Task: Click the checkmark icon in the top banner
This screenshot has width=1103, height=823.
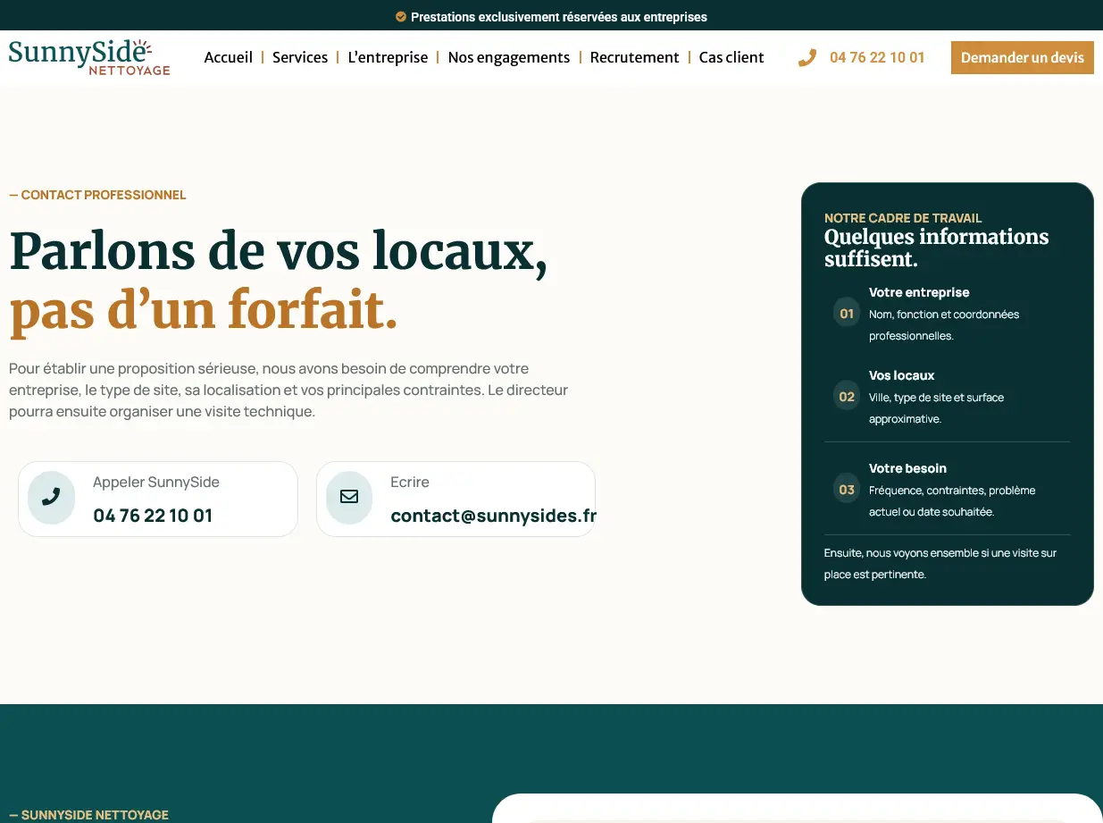Action: click(x=401, y=16)
